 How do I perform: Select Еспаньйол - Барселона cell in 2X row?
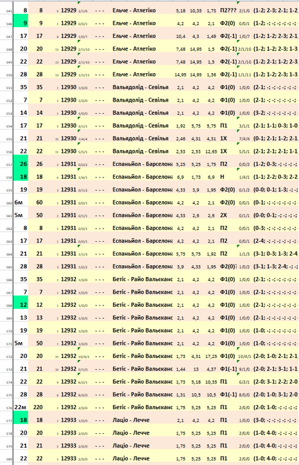pos(142,215)
